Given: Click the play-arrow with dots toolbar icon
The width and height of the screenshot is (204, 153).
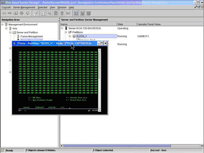Looking at the screenshot, I should pos(68,13).
